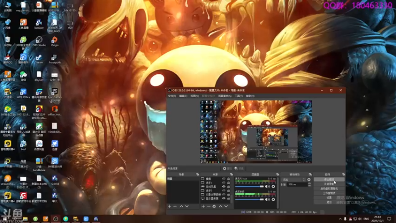Open Epic Games Launcher desktop icon
The height and width of the screenshot is (223, 396).
pos(54,95)
